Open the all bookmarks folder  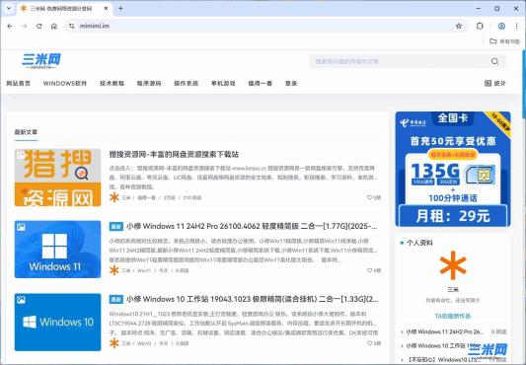point(504,41)
